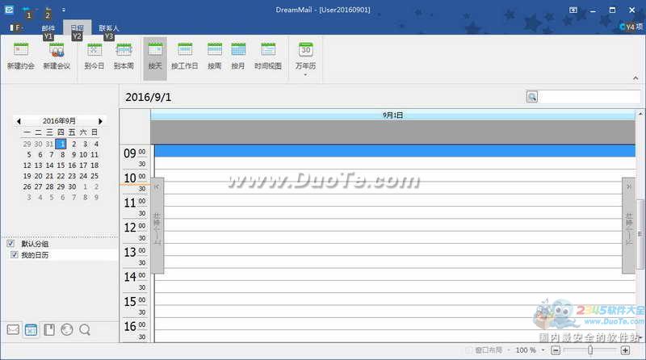This screenshot has height=360, width=646.
Task: Switch to the 日程 tab
Action: click(77, 27)
